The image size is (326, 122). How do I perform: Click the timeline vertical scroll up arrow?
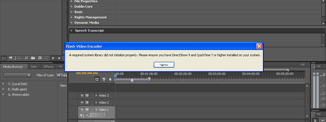click(x=307, y=86)
